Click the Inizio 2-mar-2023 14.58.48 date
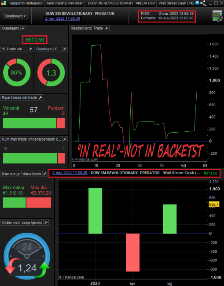The height and width of the screenshot is (286, 224). 176,14
